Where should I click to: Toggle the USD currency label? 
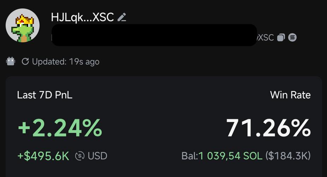pyautogui.click(x=97, y=156)
